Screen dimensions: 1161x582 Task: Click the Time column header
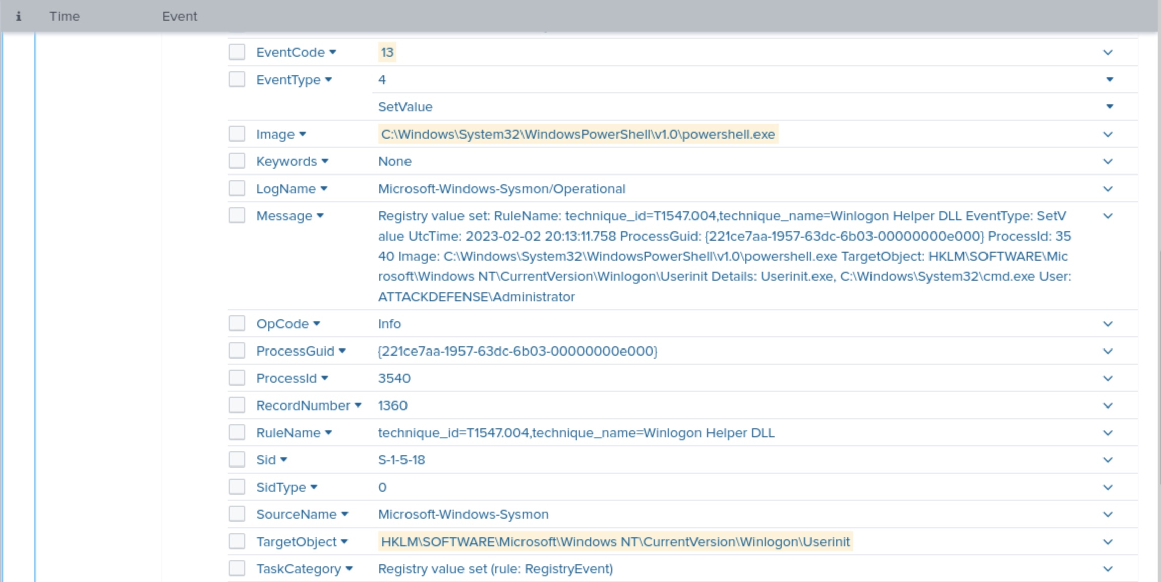pos(65,16)
